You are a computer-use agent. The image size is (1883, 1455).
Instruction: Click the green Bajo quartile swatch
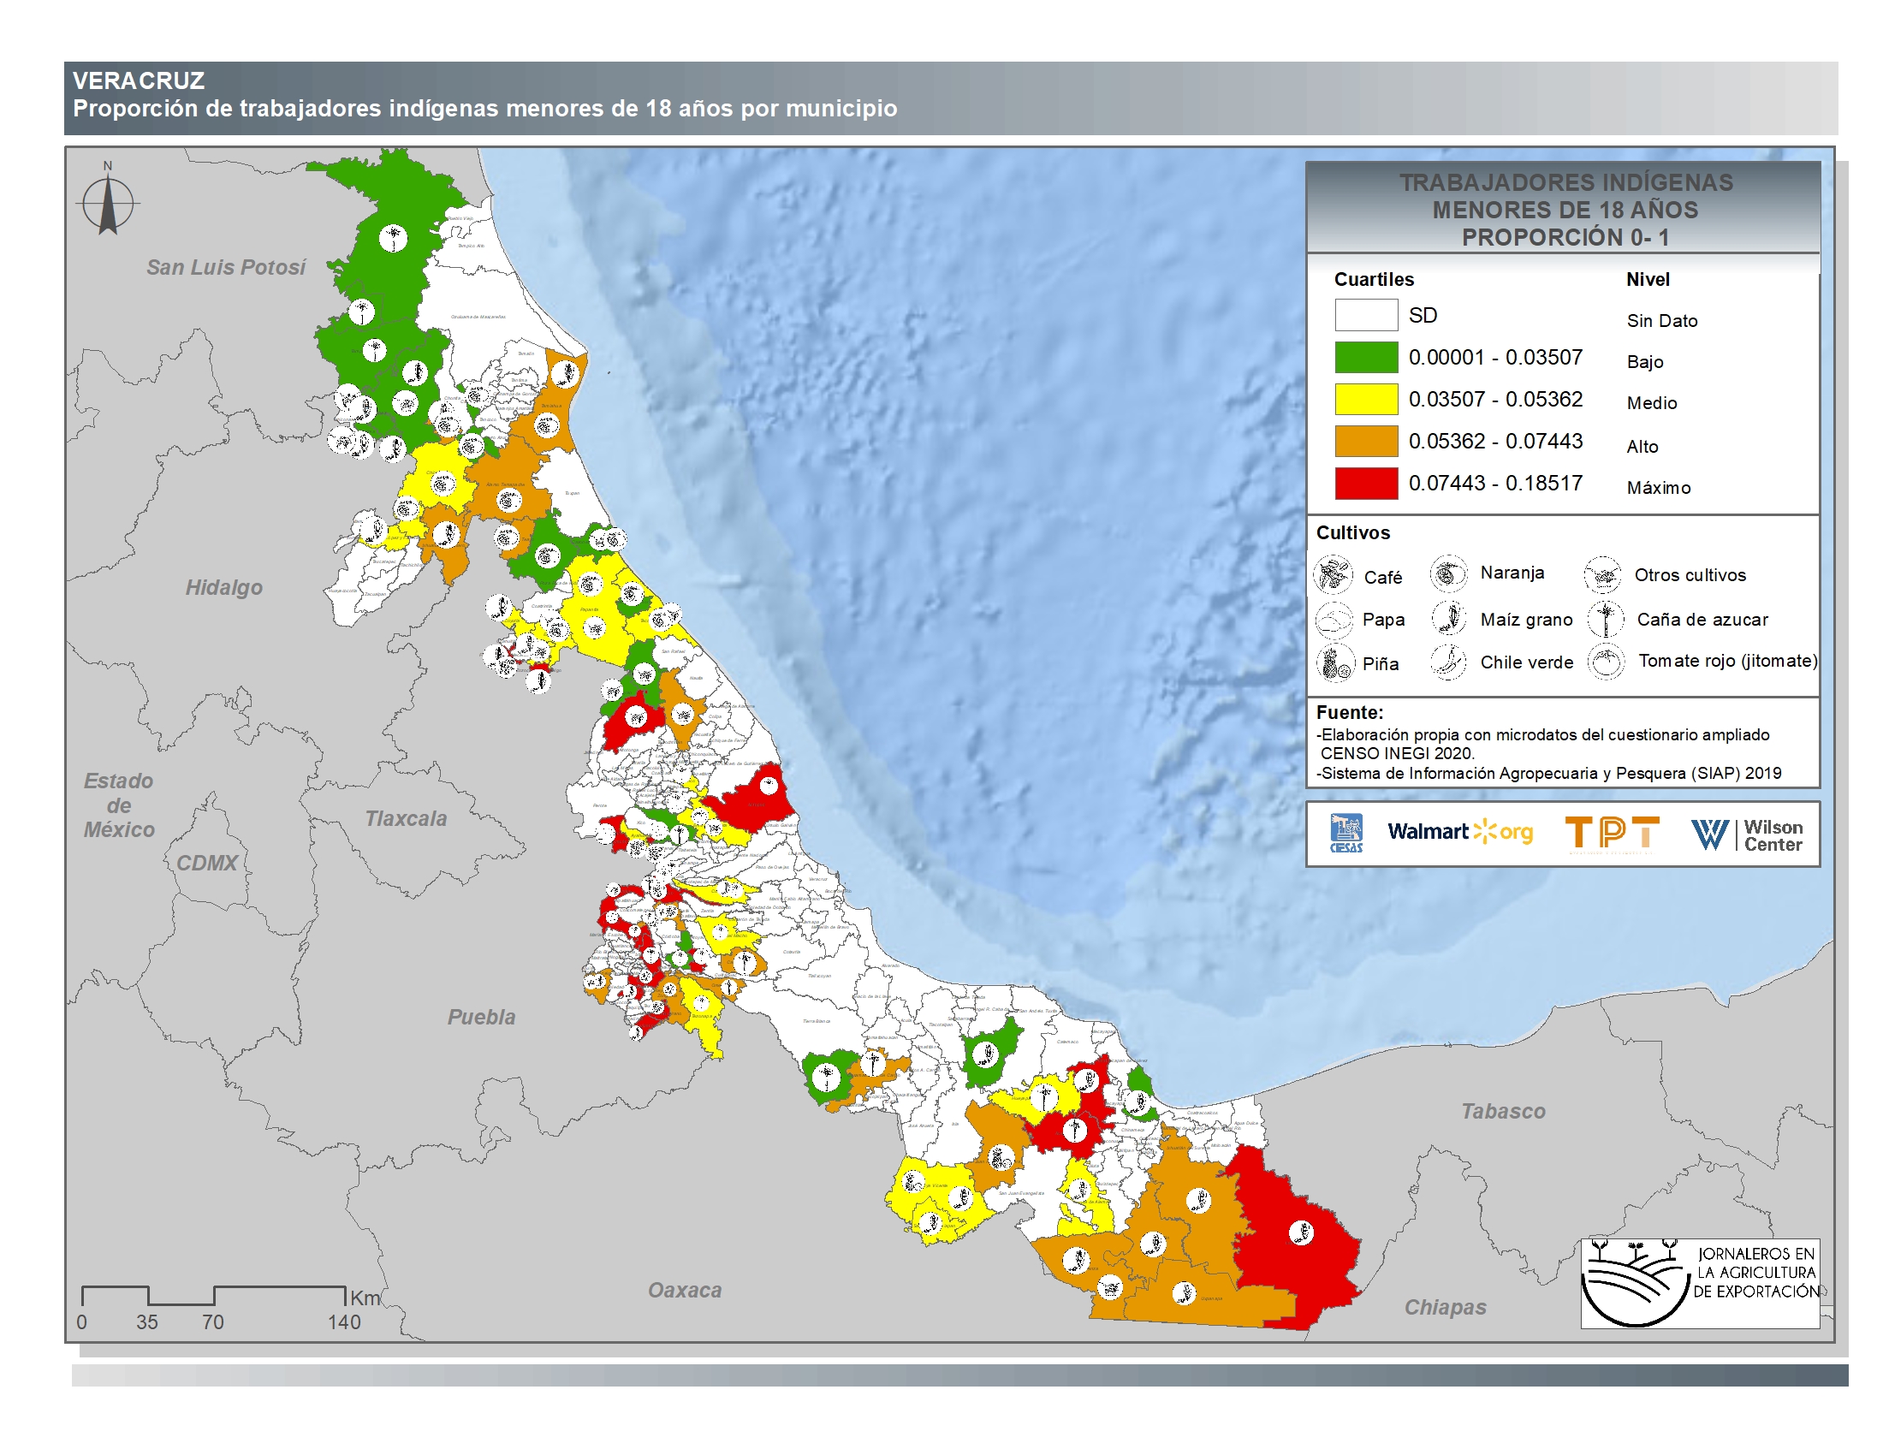coord(1366,357)
